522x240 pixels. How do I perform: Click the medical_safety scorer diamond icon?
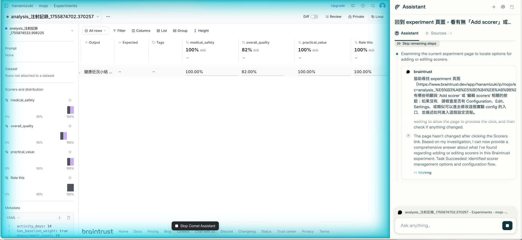(x=70, y=100)
